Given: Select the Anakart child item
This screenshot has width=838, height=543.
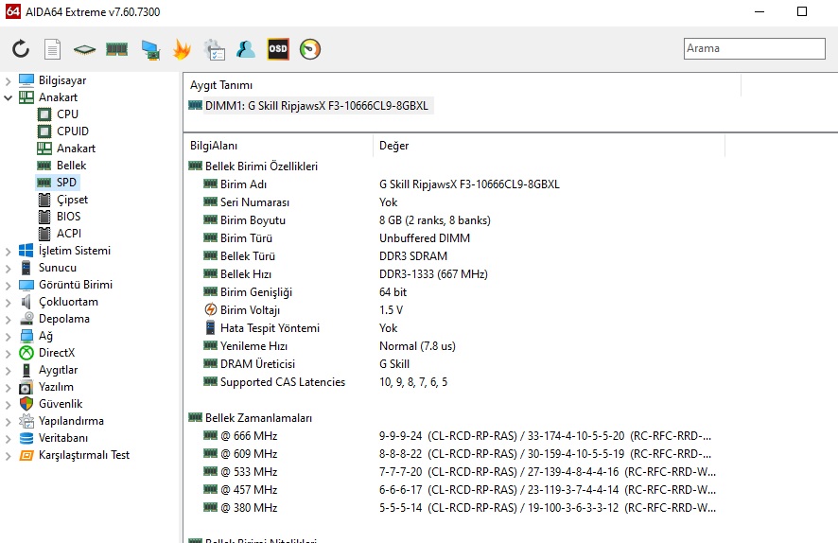Looking at the screenshot, I should [x=76, y=149].
